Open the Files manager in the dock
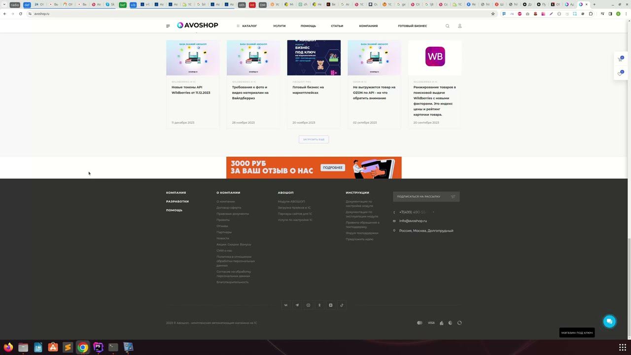The height and width of the screenshot is (355, 631). pyautogui.click(x=23, y=347)
